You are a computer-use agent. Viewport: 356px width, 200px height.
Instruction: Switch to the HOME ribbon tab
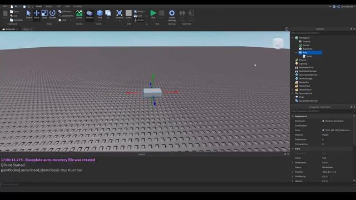39,7
